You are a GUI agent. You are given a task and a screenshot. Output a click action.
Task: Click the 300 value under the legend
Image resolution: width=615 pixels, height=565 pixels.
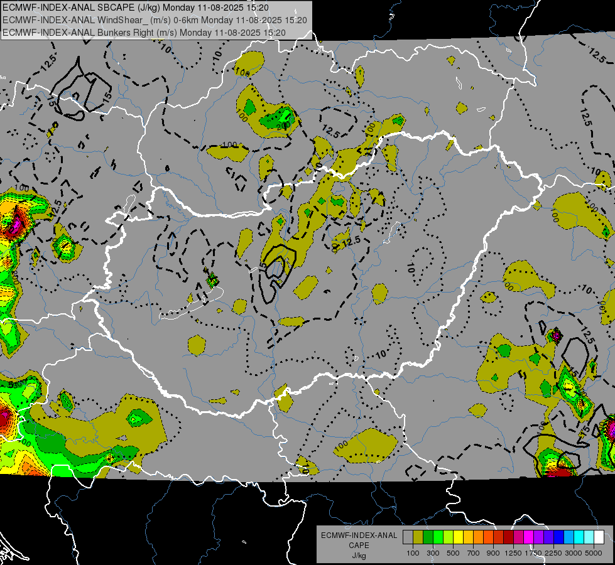pyautogui.click(x=433, y=553)
